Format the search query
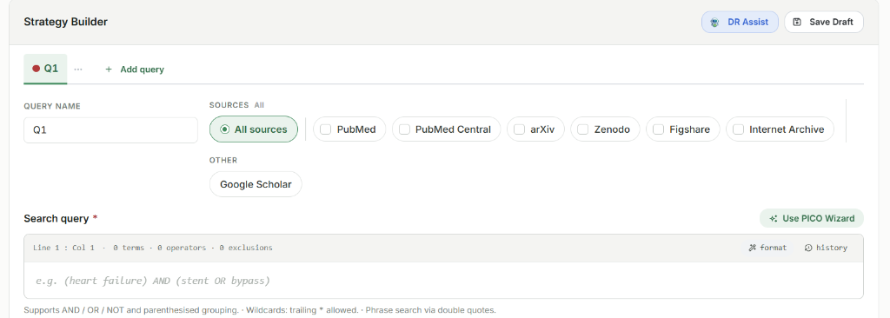This screenshot has width=890, height=318. tap(768, 248)
